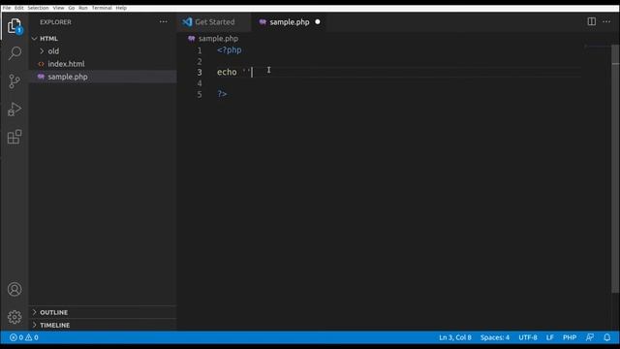
Task: Open the Edit menu
Action: coord(19,8)
